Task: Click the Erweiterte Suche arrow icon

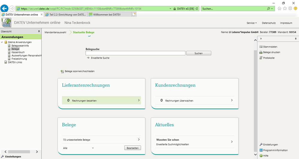Action: coord(88,58)
